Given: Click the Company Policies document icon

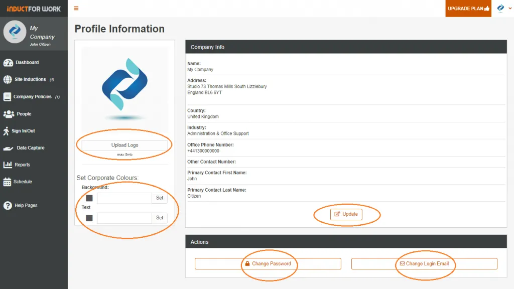Looking at the screenshot, I should [x=7, y=97].
